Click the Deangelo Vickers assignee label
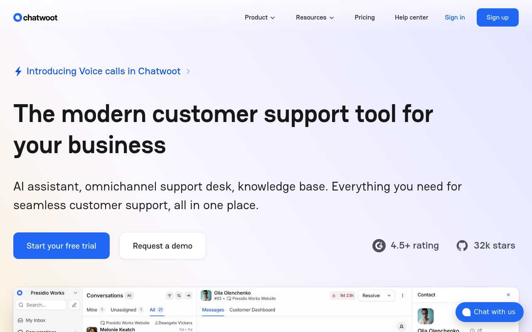Viewport: 532px width, 332px height. (174, 322)
